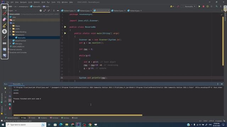Open the File menu
Screen dimensions: 227x127
coord(8,2)
